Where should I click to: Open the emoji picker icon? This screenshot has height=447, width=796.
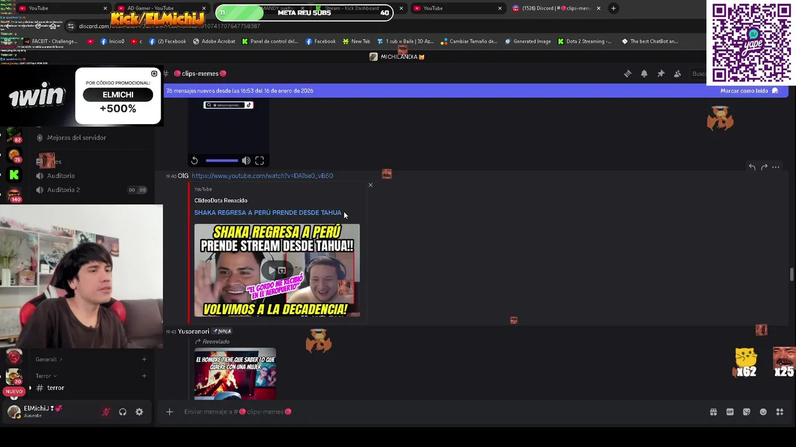click(x=763, y=412)
